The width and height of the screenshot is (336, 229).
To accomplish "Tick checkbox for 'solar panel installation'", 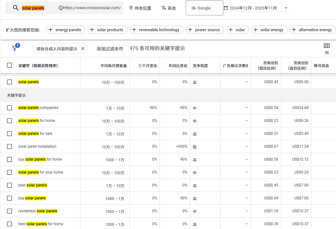I will coord(9,146).
